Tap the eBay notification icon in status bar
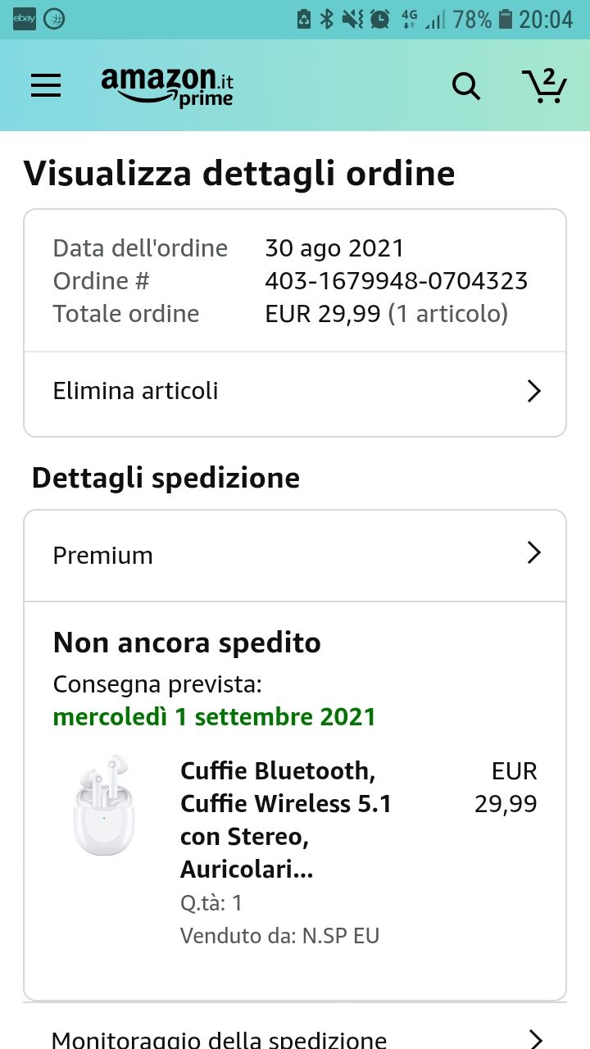The image size is (590, 1049). point(25,19)
